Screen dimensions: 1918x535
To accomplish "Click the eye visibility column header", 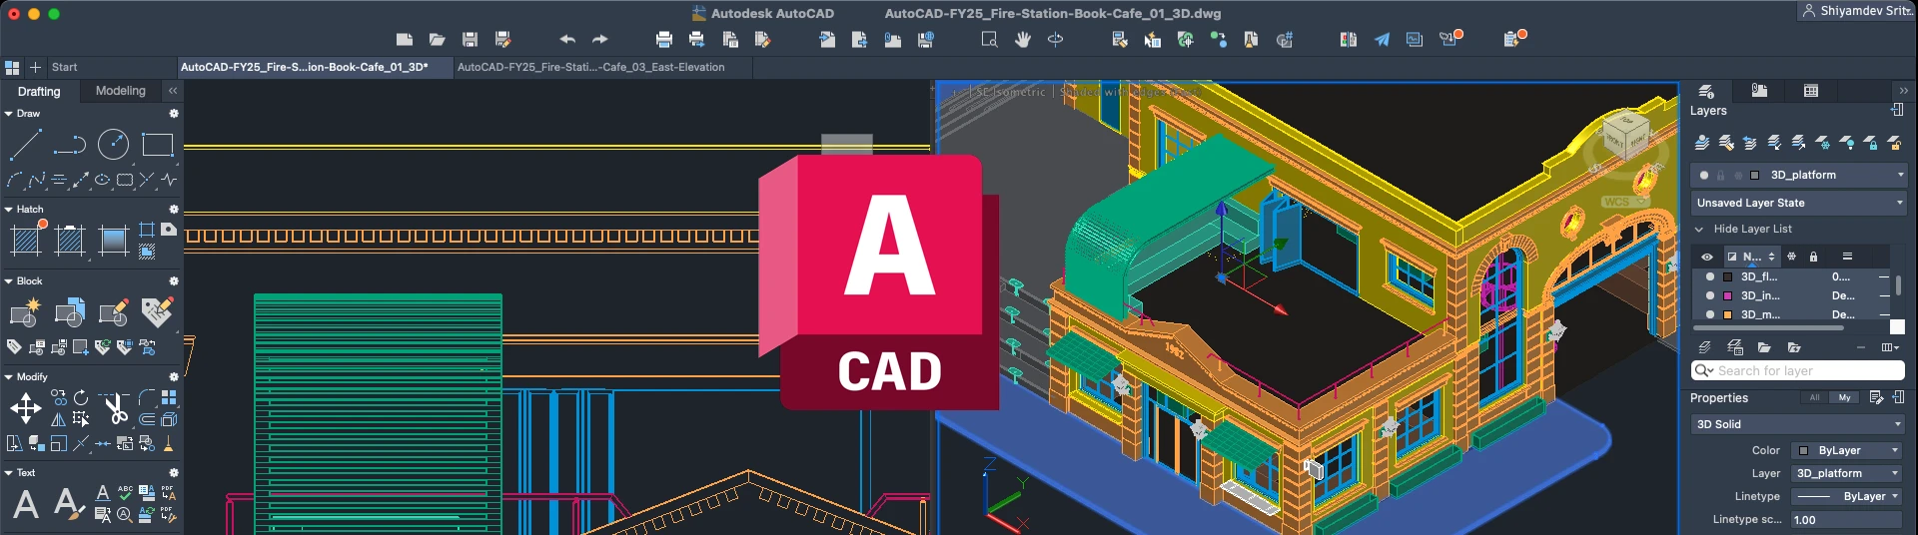I will coord(1707,258).
